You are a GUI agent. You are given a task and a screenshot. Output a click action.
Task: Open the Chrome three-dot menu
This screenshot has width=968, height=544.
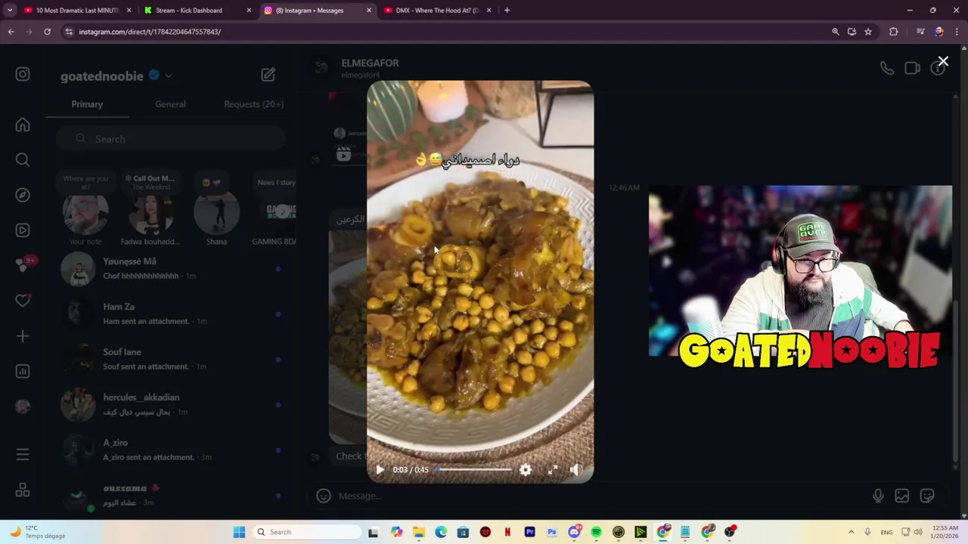coord(957,32)
